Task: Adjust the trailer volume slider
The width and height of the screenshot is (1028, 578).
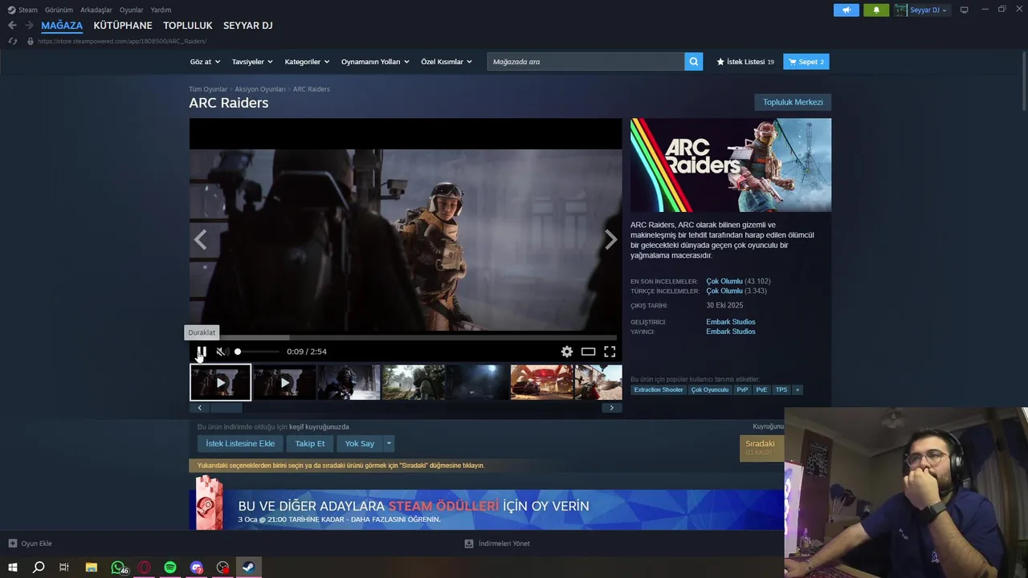Action: coord(258,352)
